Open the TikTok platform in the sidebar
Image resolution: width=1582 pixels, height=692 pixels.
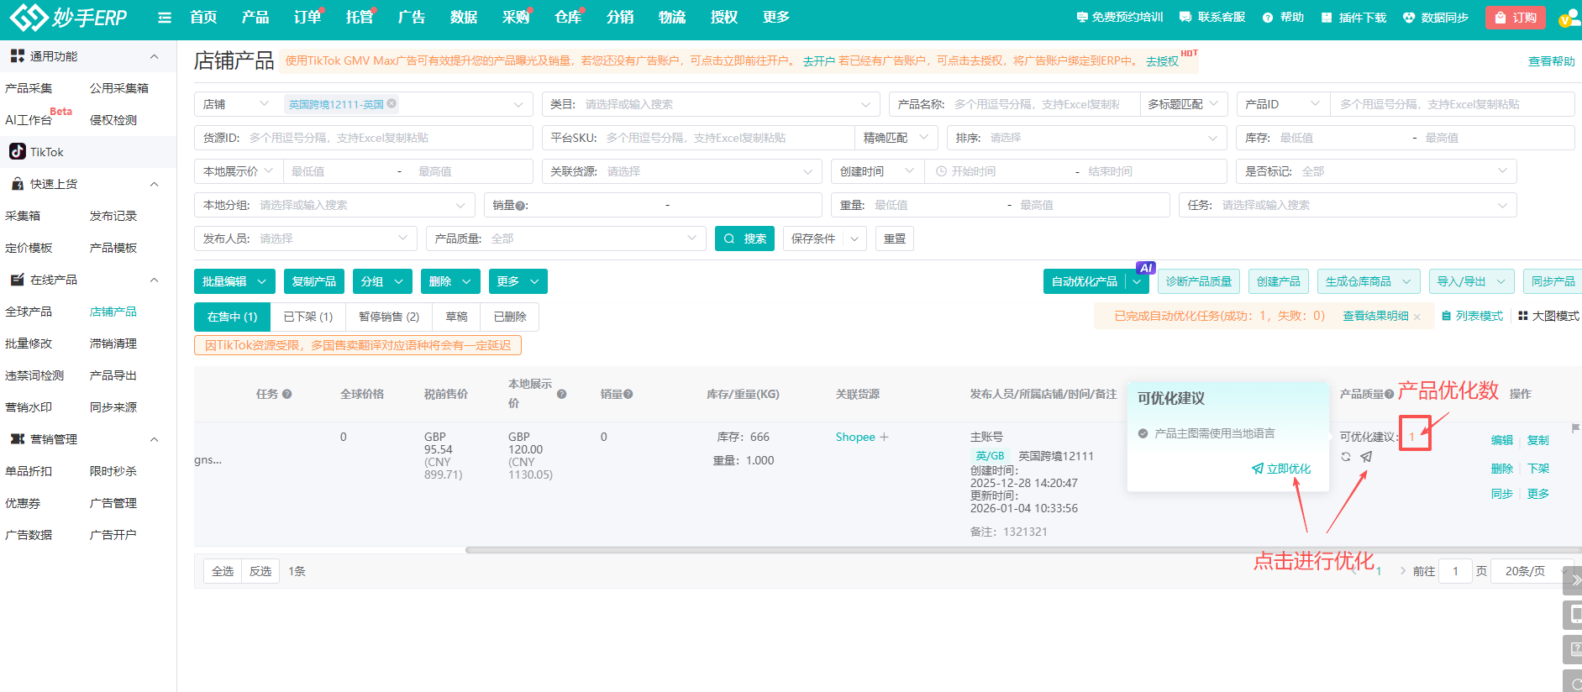(x=46, y=152)
